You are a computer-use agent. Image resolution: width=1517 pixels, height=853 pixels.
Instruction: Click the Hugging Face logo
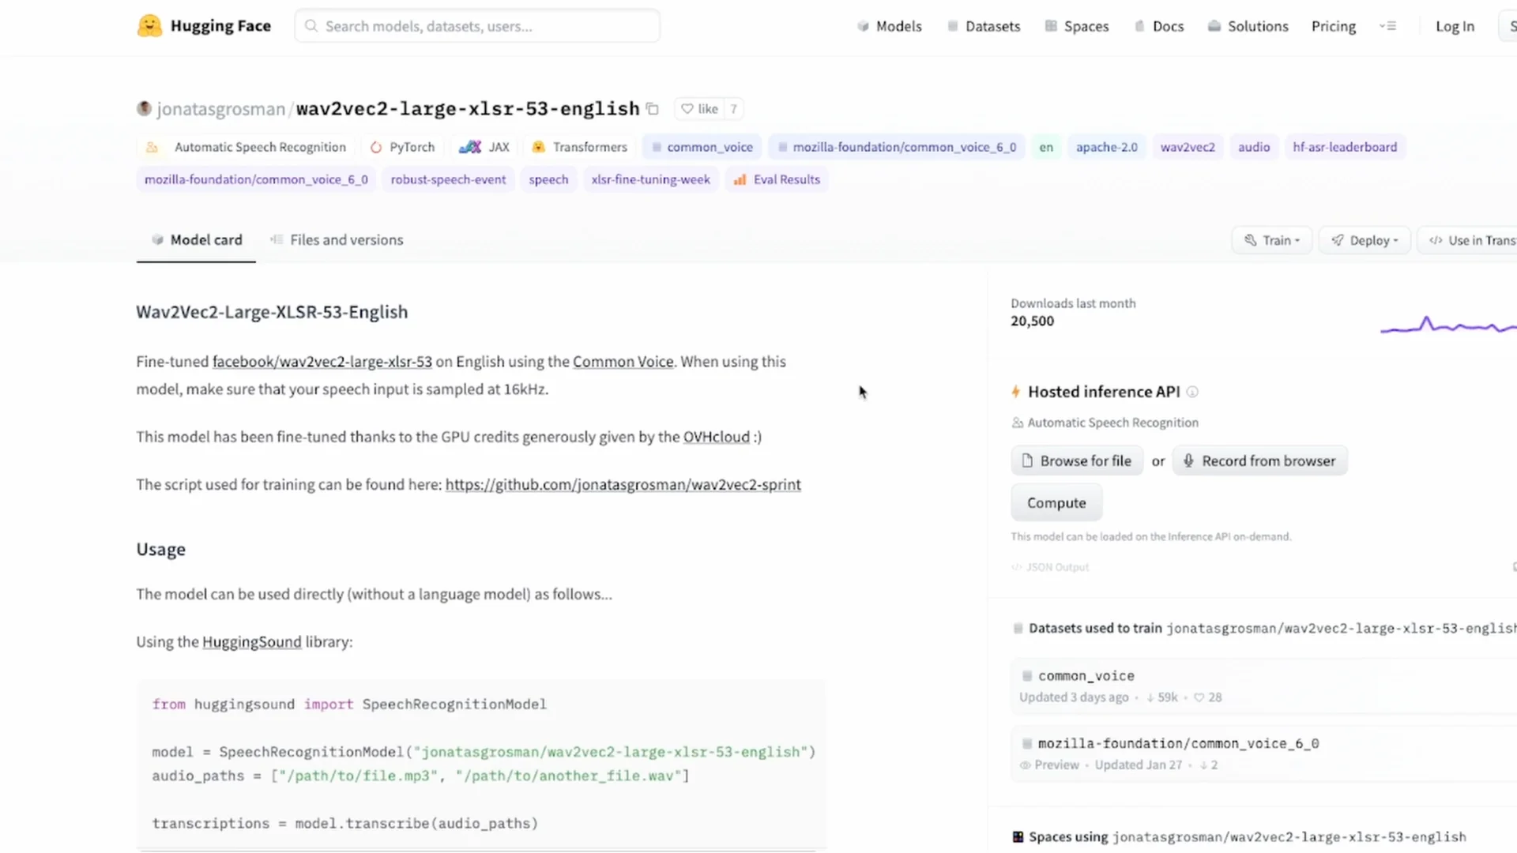pos(149,25)
